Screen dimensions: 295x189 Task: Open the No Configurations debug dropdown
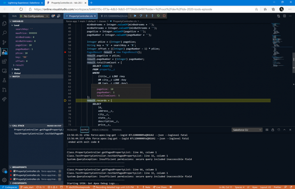point(34,16)
